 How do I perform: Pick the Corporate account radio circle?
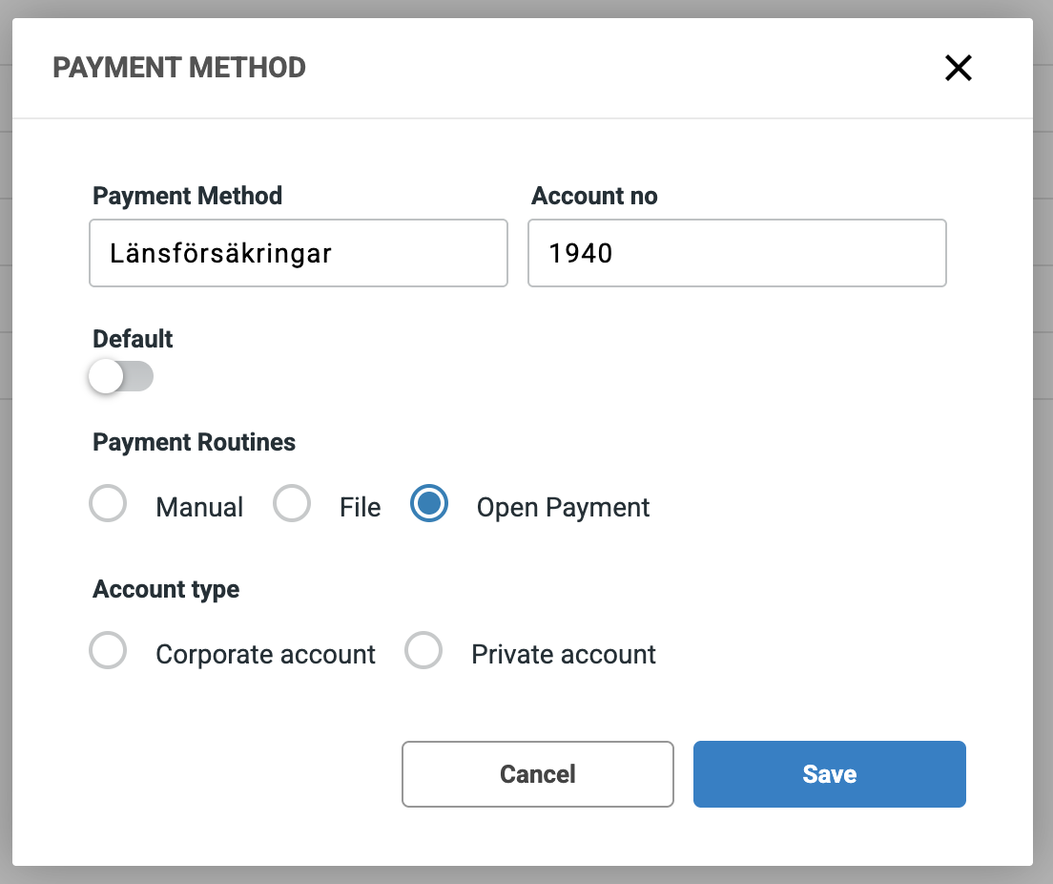click(108, 652)
